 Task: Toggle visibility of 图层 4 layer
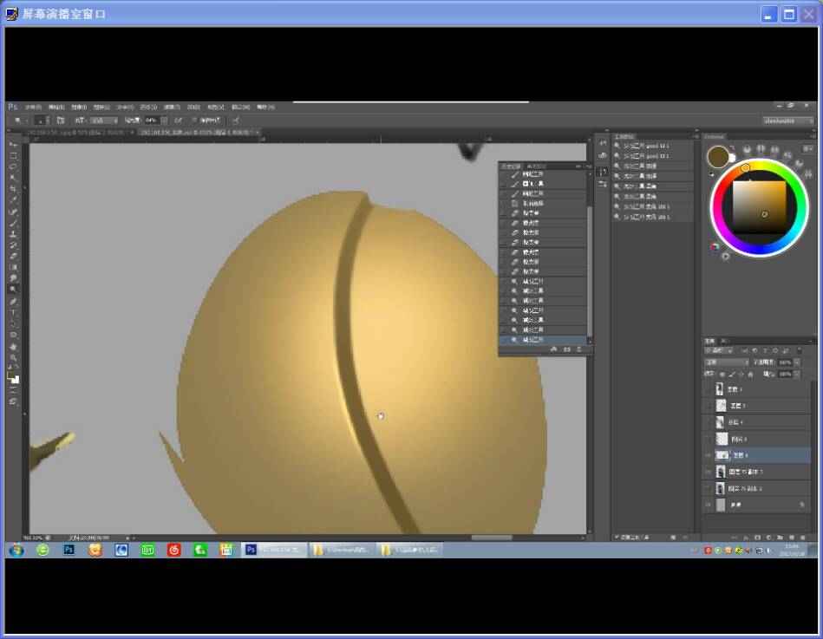(708, 422)
